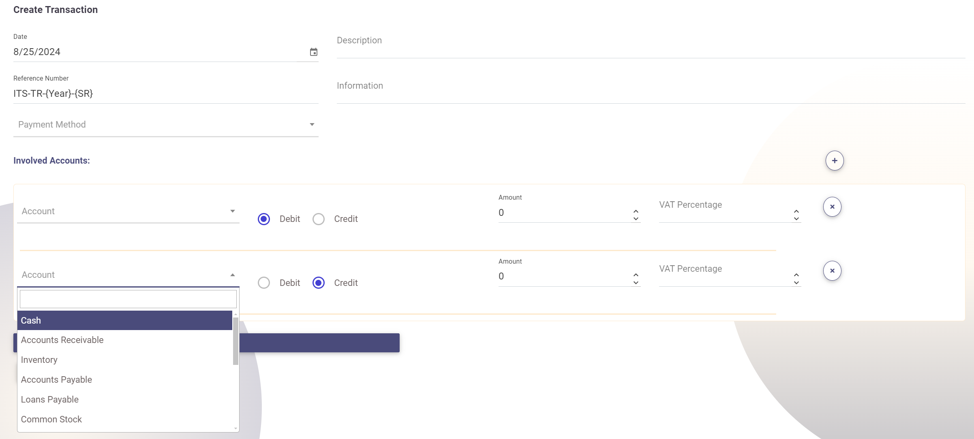The width and height of the screenshot is (974, 439).
Task: Open the date picker calendar icon
Action: pyautogui.click(x=313, y=52)
